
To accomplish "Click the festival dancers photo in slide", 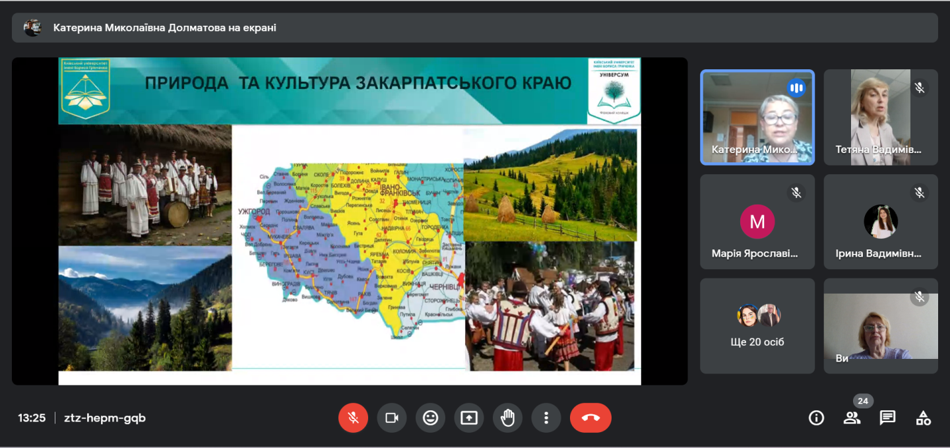I will (550, 306).
